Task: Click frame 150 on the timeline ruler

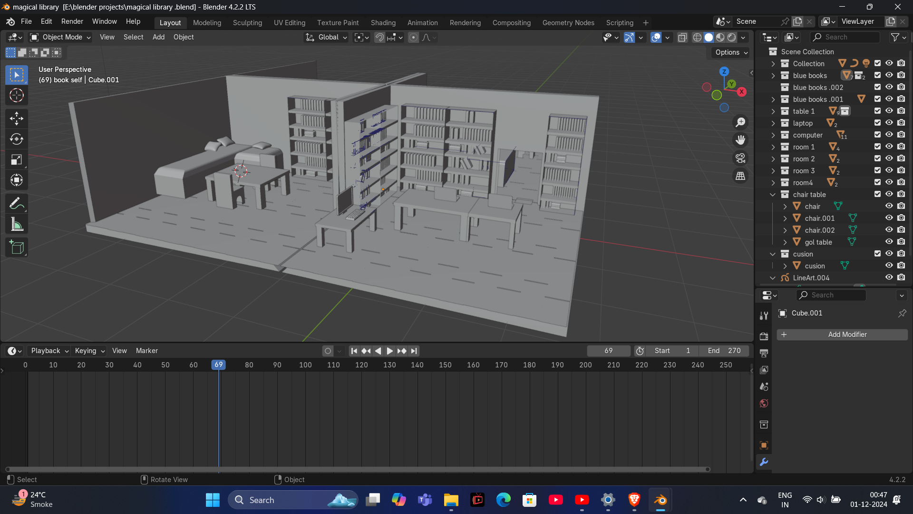Action: [445, 365]
